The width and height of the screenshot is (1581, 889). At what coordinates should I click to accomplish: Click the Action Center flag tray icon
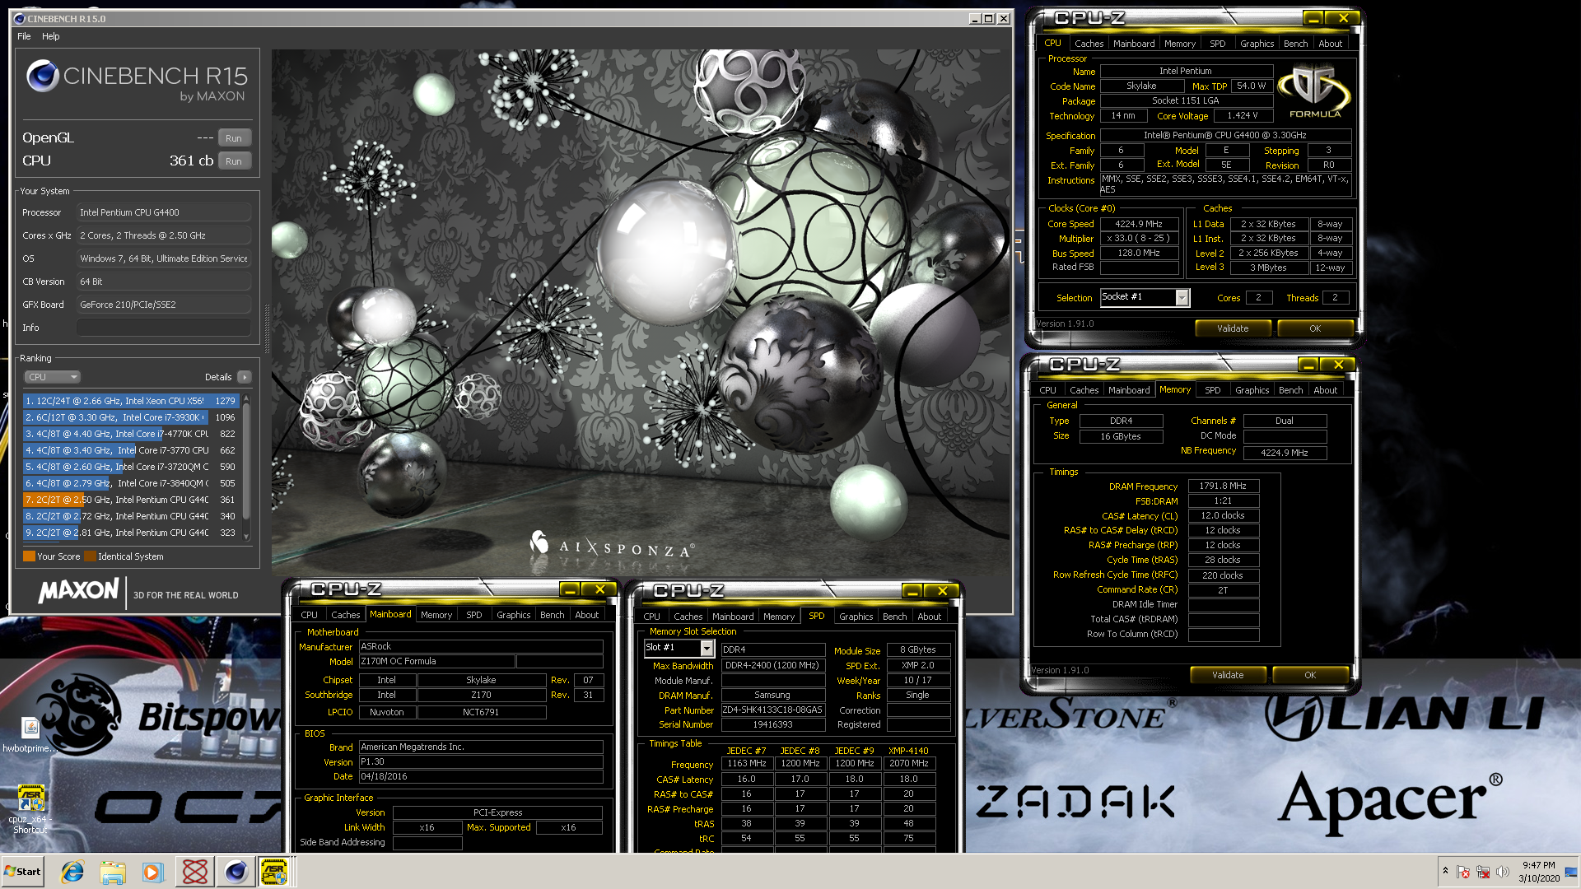click(x=1463, y=872)
